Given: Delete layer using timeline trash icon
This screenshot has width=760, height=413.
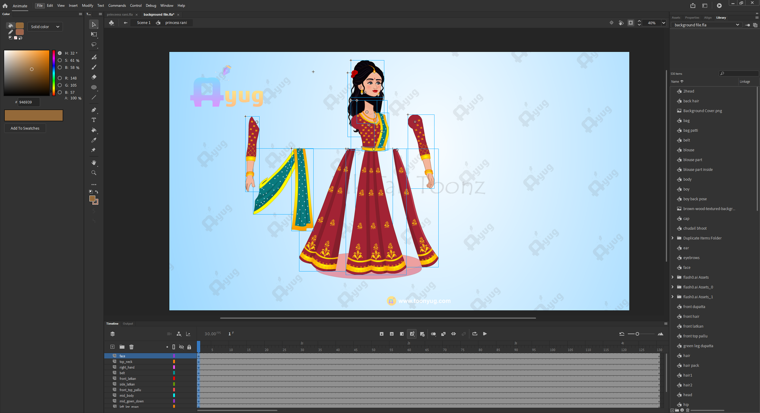Looking at the screenshot, I should pyautogui.click(x=132, y=347).
